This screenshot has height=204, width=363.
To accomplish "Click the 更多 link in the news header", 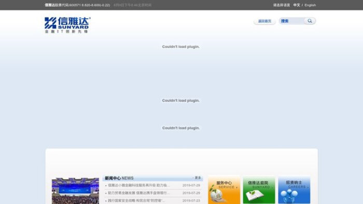I will tap(198, 178).
